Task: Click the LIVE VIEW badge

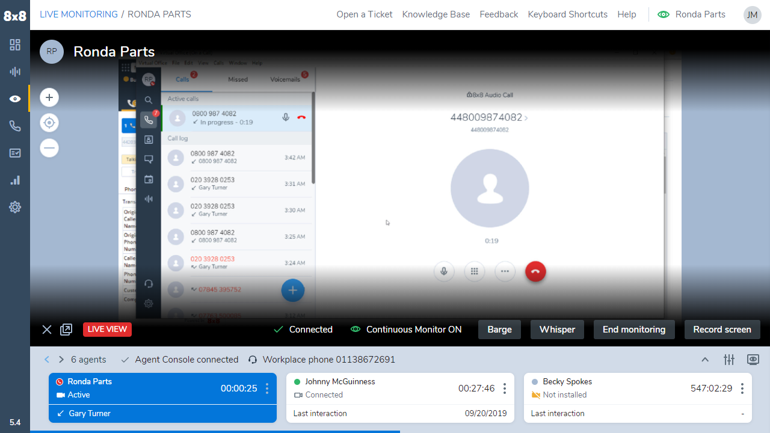Action: [107, 330]
